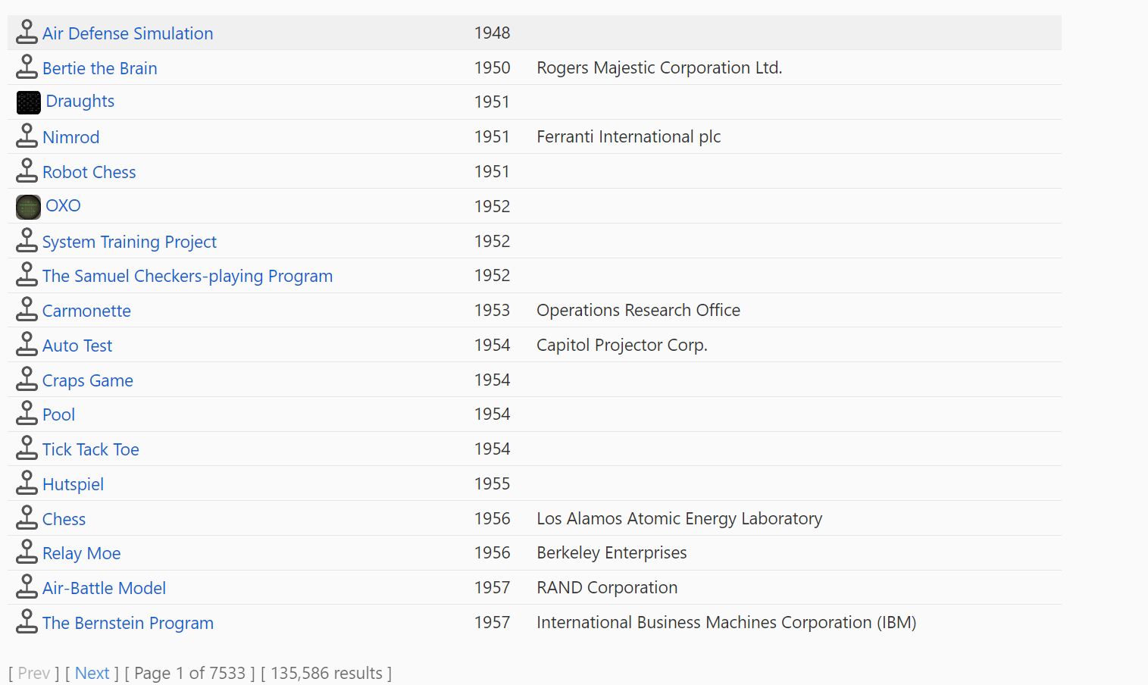This screenshot has width=1148, height=685.
Task: Open the Bertie the Brain link
Action: [x=100, y=68]
